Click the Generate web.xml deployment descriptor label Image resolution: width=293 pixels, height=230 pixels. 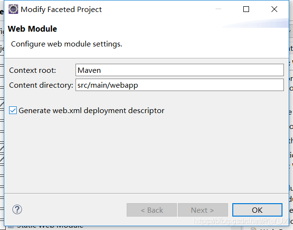coord(92,111)
